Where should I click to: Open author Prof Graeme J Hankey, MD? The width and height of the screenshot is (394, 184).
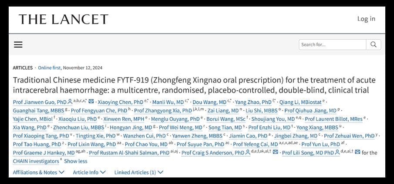44,153
